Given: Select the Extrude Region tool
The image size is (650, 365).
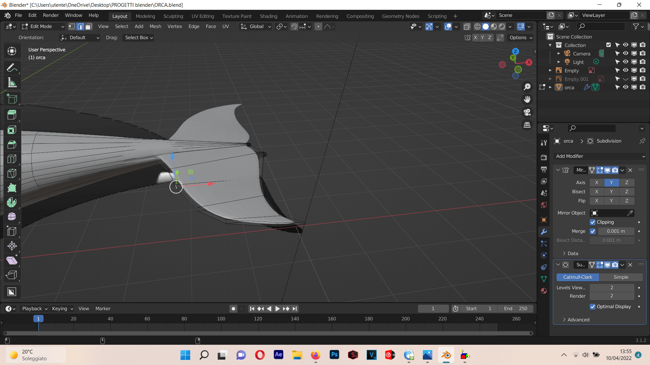Looking at the screenshot, I should click(12, 115).
